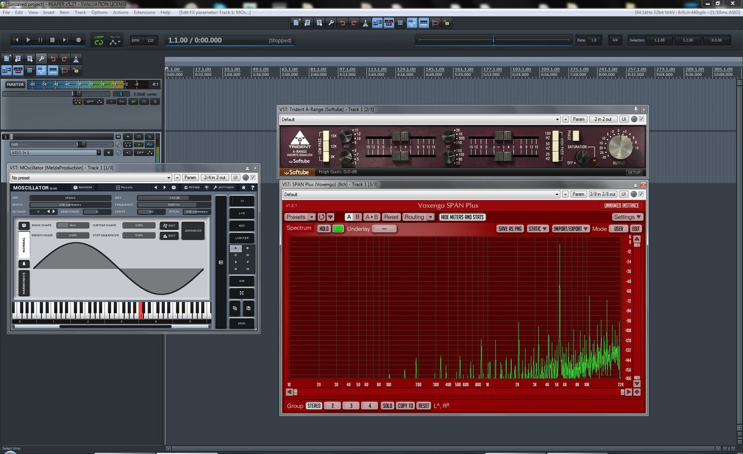The image size is (743, 454).
Task: Open the SPAN Plus Presets dropdown
Action: pos(300,217)
